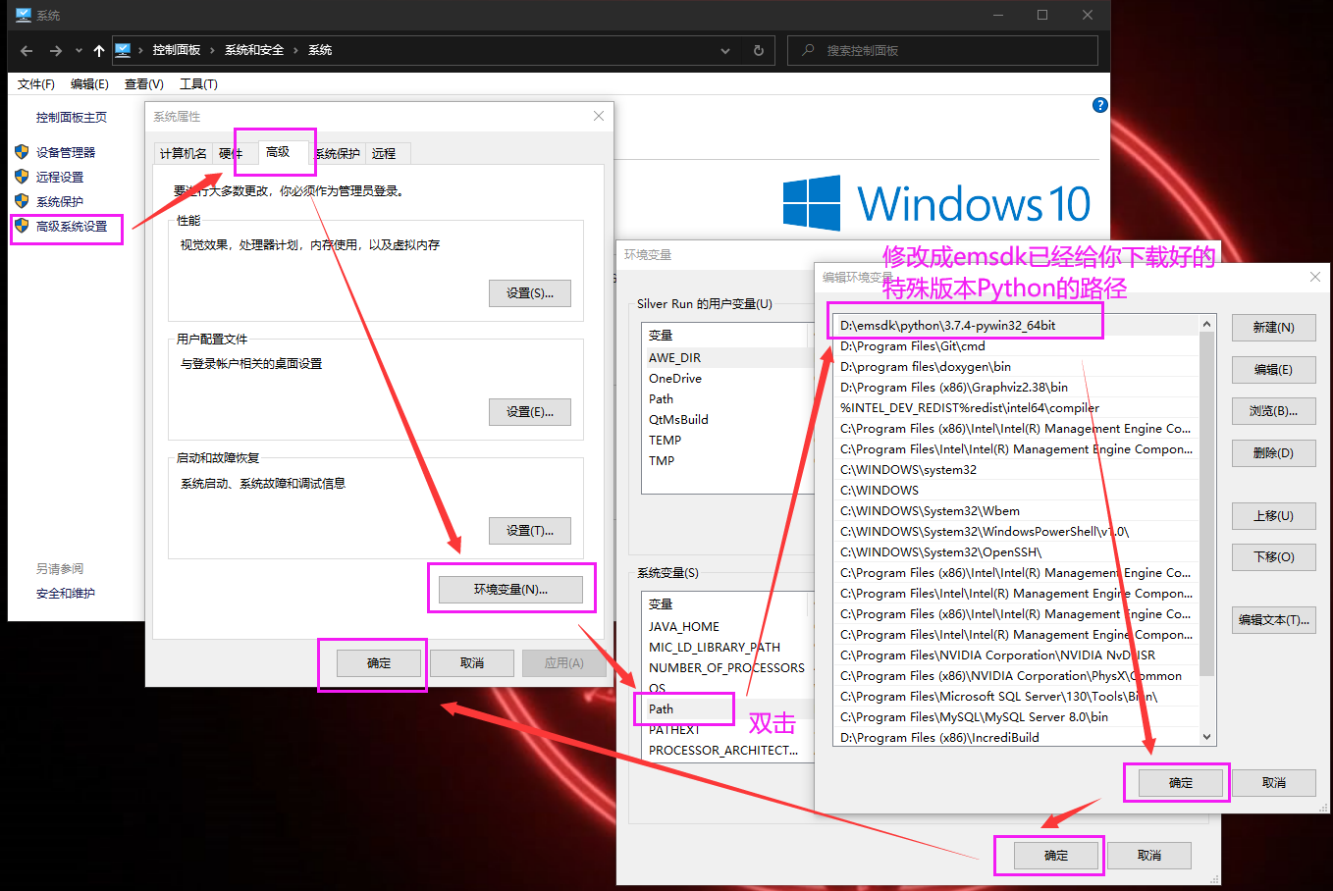Select QtMsBuild user variable
The width and height of the screenshot is (1333, 891).
[726, 420]
